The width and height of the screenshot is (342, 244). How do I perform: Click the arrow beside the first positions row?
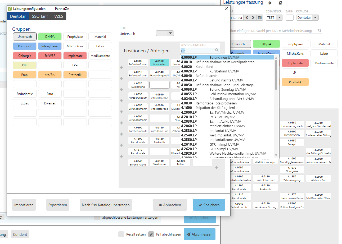tap(121, 67)
